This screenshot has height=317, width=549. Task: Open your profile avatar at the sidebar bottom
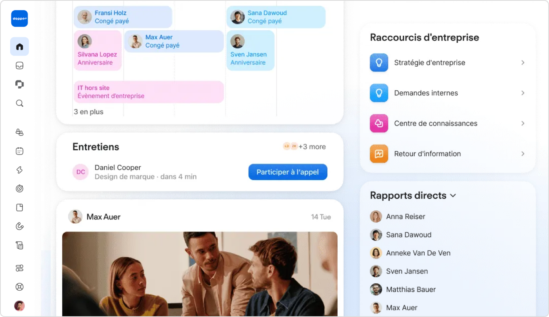[19, 306]
